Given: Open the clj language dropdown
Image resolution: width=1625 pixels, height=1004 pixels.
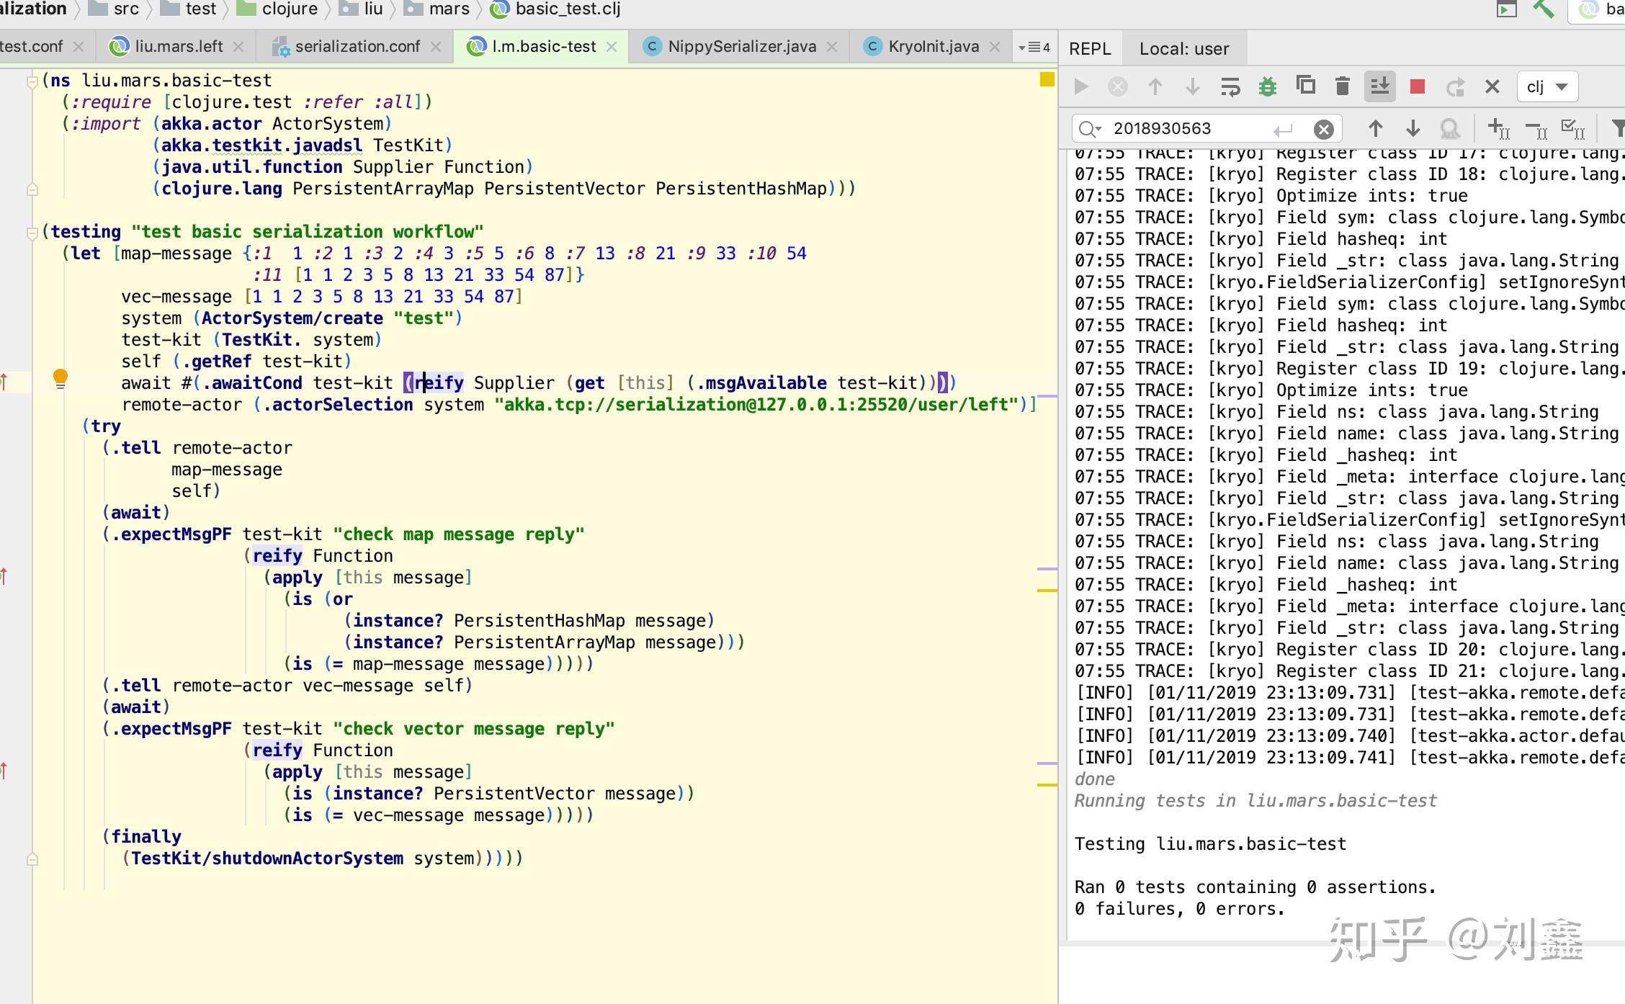Looking at the screenshot, I should [x=1547, y=87].
